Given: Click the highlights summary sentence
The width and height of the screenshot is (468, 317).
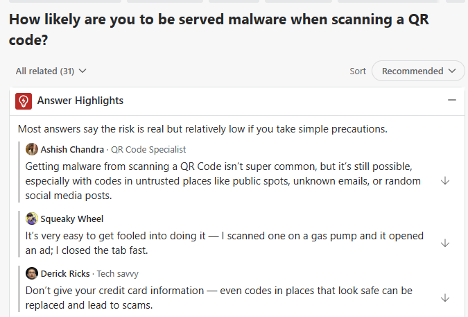Looking at the screenshot, I should click(202, 128).
